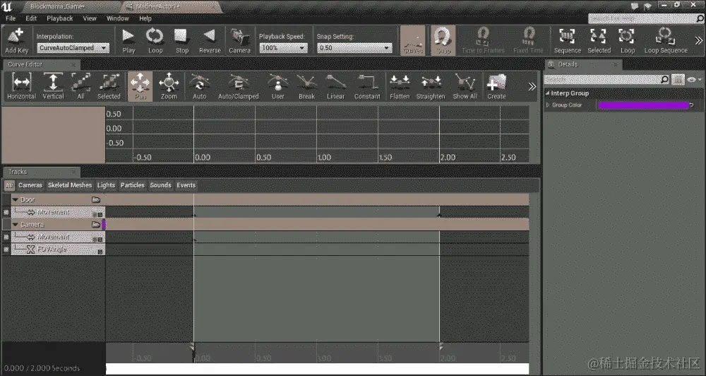Viewport: 706px width, 376px height.
Task: Click the Camera icon in the toolbar
Action: (239, 40)
